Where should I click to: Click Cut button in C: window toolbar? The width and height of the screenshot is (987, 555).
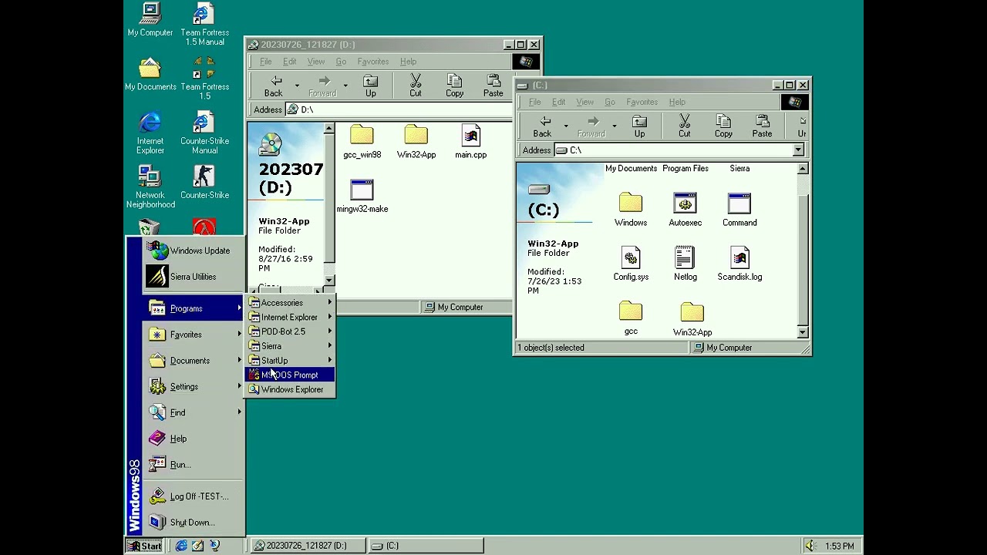pyautogui.click(x=684, y=126)
